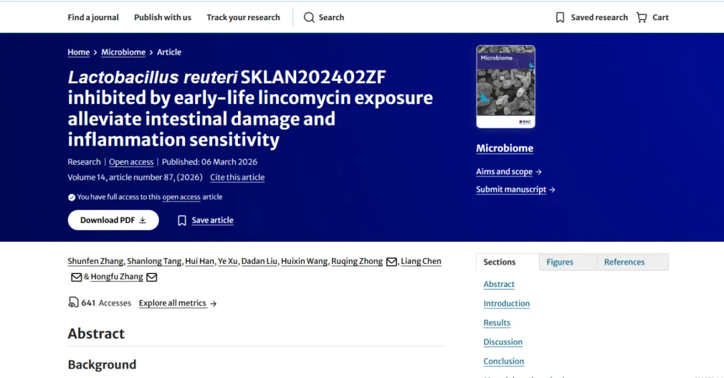Screen dimensions: 724x378
Task: Click the Save article link
Action: [213, 220]
